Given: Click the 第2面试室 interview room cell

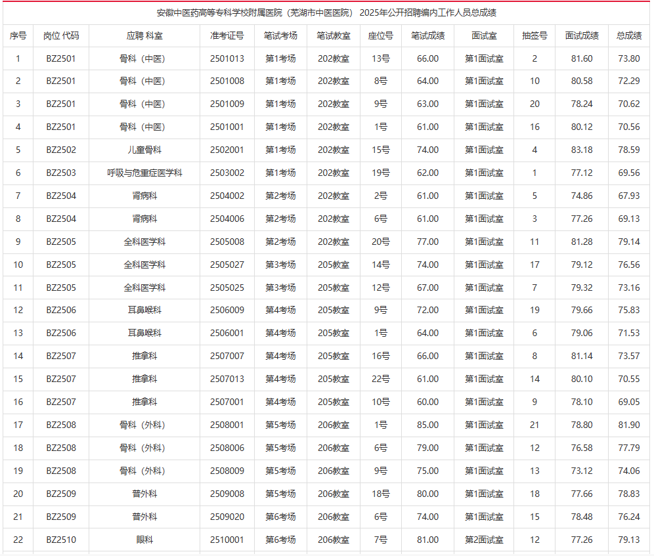Looking at the screenshot, I should pos(484,540).
